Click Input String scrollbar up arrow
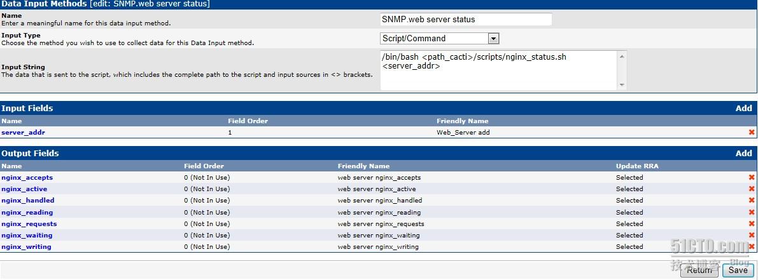The width and height of the screenshot is (758, 280). click(622, 56)
